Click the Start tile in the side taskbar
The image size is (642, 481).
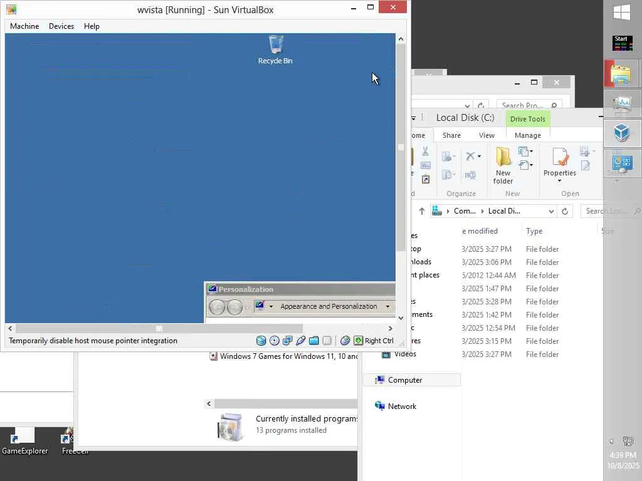pos(622,43)
